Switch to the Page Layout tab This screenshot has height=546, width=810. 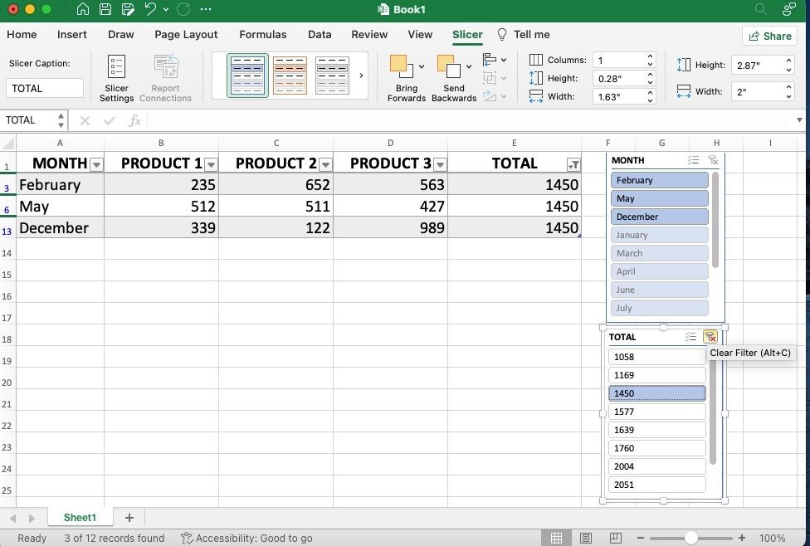coord(186,35)
